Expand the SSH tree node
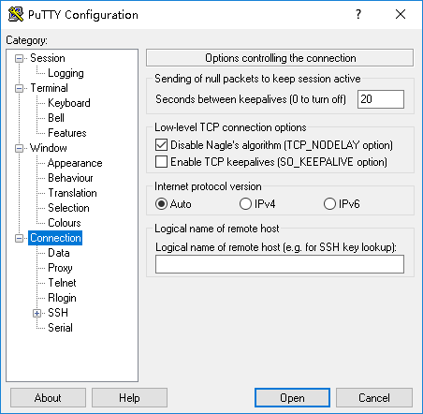 36,313
